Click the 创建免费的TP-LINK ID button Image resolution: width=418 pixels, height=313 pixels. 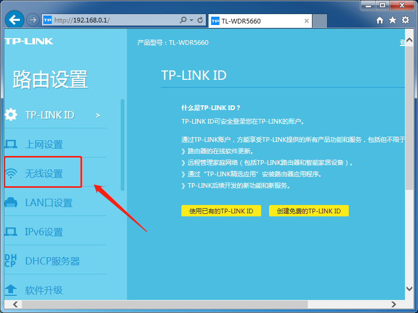pyautogui.click(x=309, y=211)
